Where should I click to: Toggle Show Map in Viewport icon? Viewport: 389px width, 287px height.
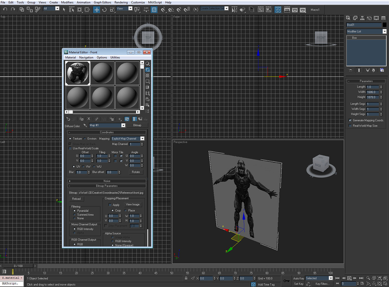[127, 119]
